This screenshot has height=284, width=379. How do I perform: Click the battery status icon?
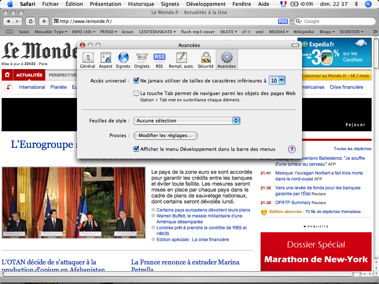pyautogui.click(x=294, y=4)
